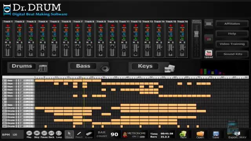Click the Export .WAV icon
The height and width of the screenshot is (141, 251).
[x=237, y=134]
